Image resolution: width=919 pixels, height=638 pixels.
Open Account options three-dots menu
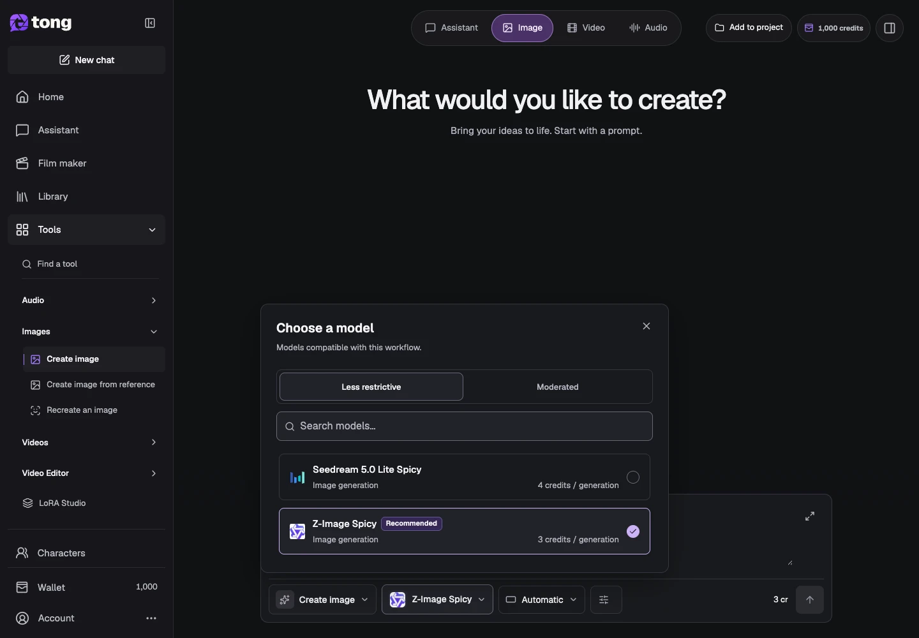(x=151, y=618)
